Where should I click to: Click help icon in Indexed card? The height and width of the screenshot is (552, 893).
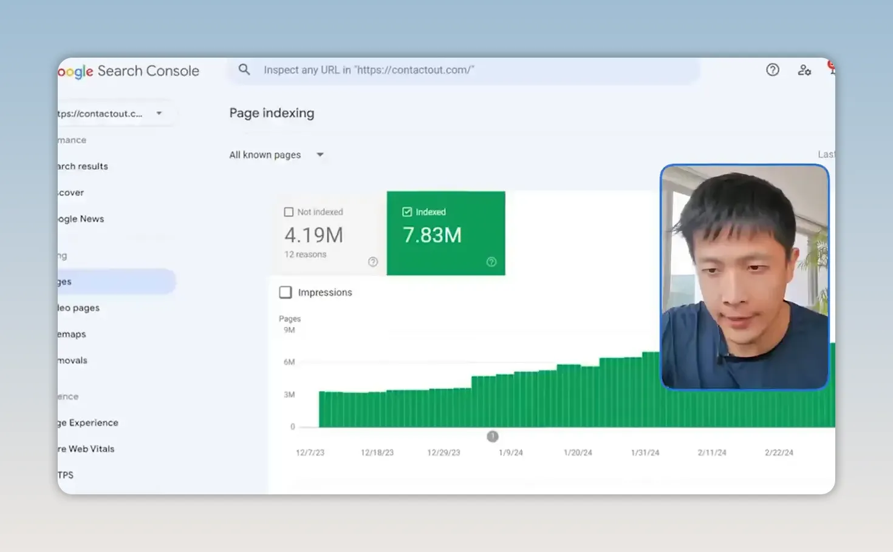pyautogui.click(x=491, y=261)
